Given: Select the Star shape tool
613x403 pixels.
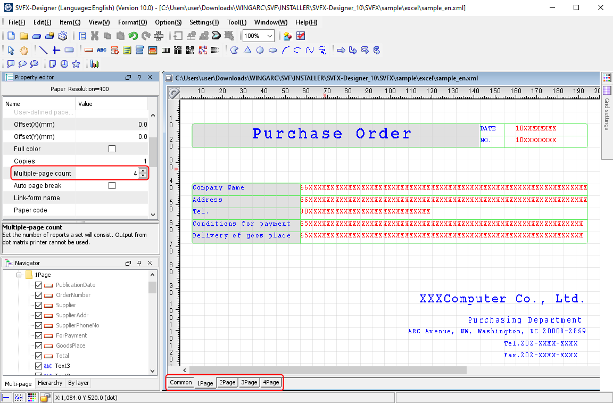Looking at the screenshot, I should [x=76, y=64].
